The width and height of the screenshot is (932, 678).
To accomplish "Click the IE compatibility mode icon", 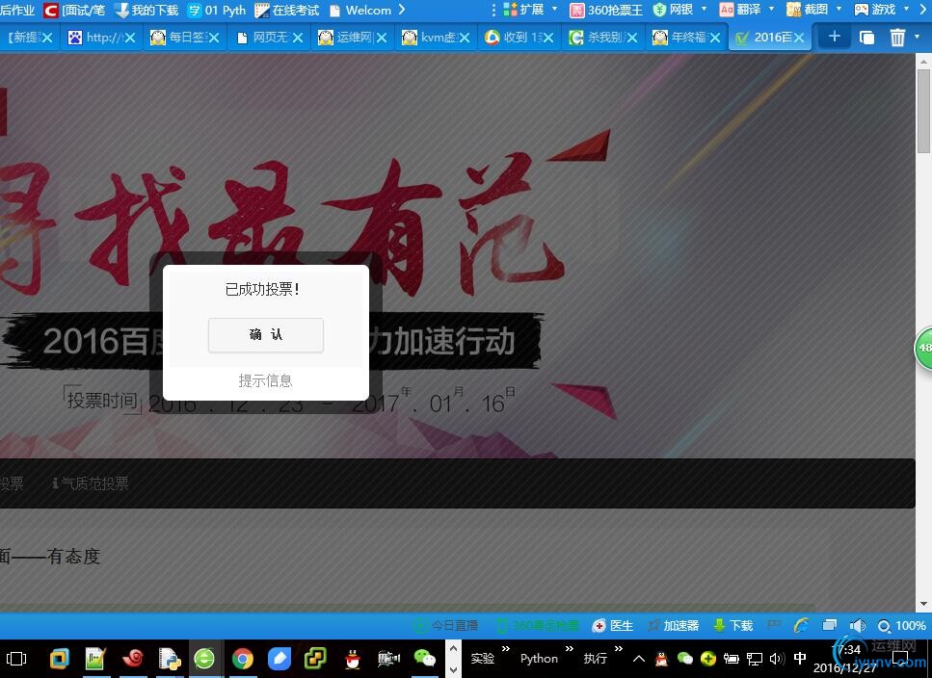I will 801,625.
